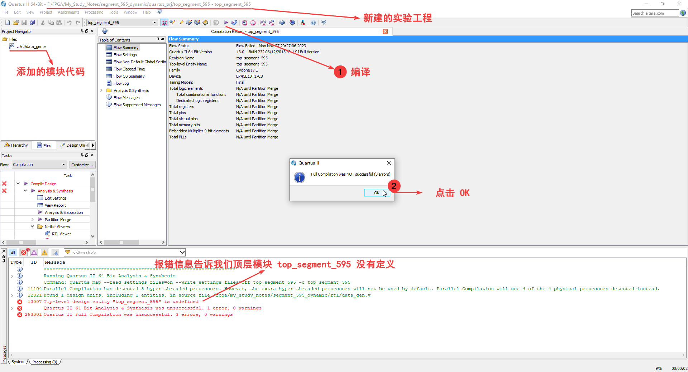Open the Tools menu
Viewport: 688px width, 372px height.
point(113,12)
